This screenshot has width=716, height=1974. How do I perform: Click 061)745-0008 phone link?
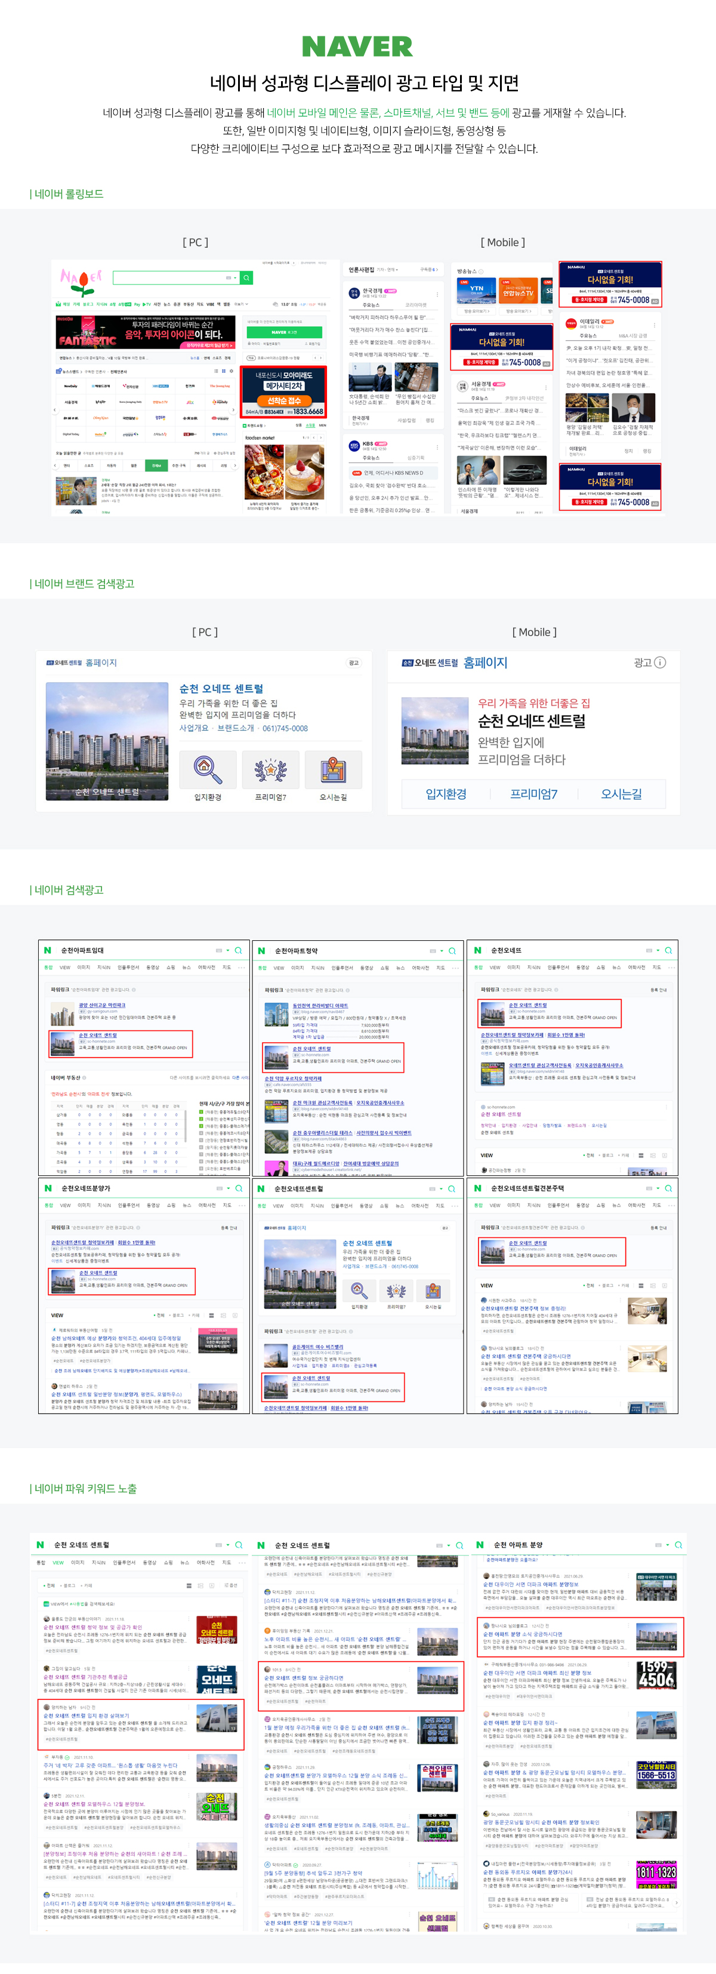(x=285, y=728)
